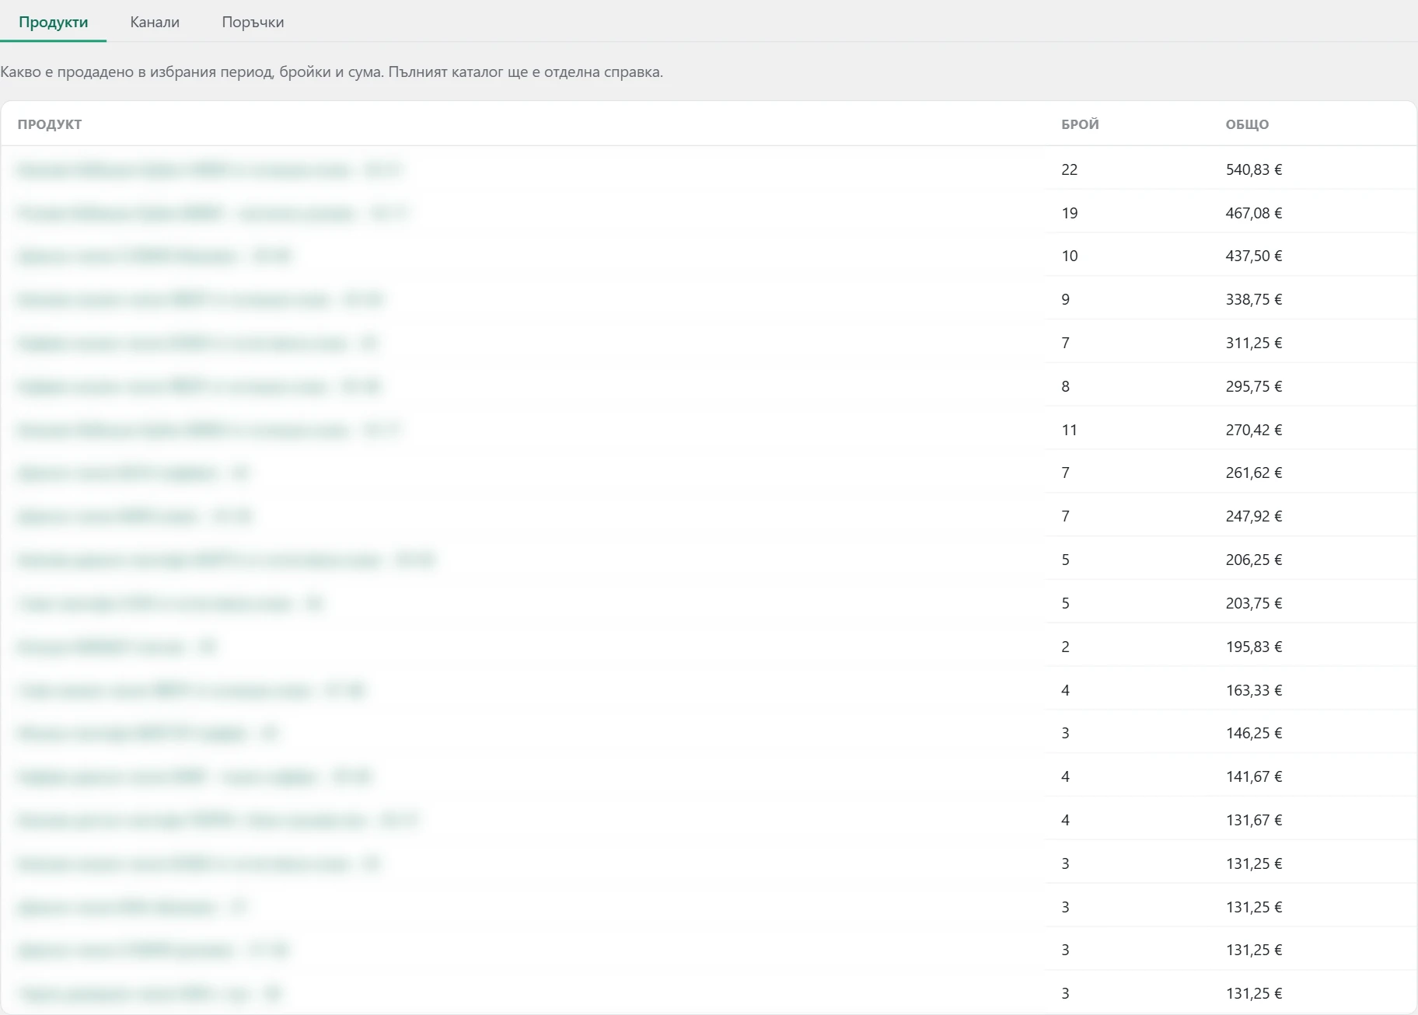Select quantity 4 in the 163,33 € row
This screenshot has width=1418, height=1015.
click(1066, 690)
